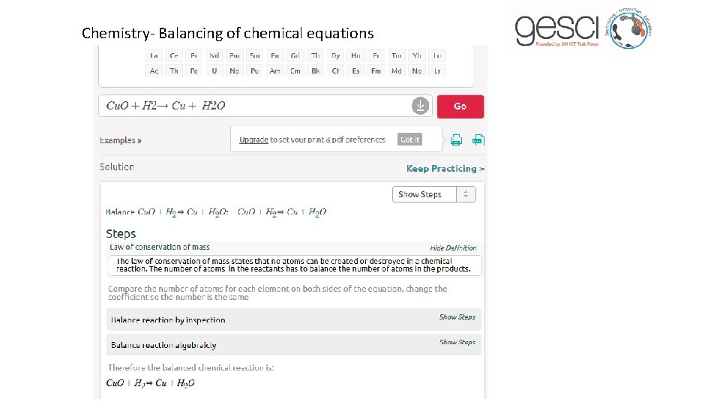Click the Md element tile
This screenshot has height=405, width=720.
[x=396, y=70]
